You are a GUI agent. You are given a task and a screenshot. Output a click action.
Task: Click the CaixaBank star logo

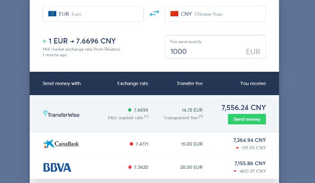click(x=49, y=144)
